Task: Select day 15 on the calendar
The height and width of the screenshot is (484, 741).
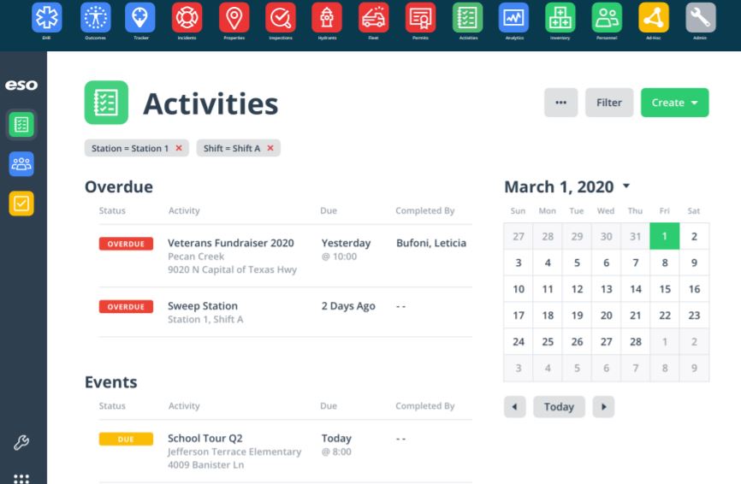Action: (665, 289)
